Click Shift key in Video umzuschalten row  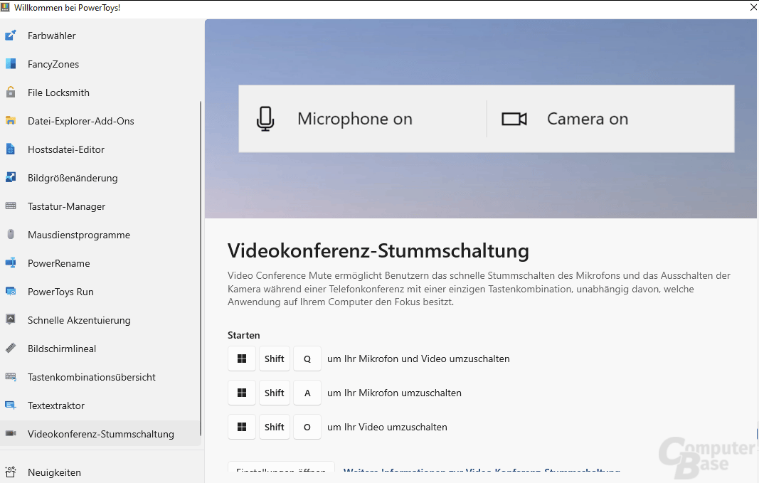pyautogui.click(x=275, y=427)
